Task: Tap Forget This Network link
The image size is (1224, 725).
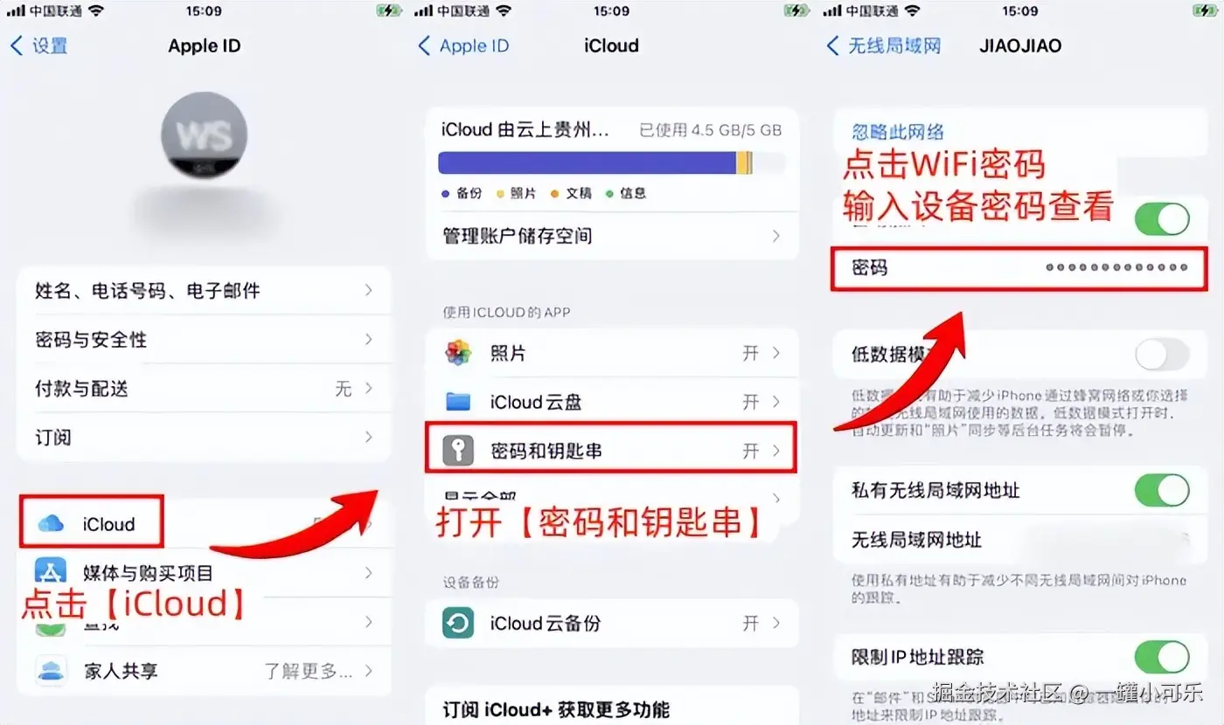Action: (x=898, y=132)
